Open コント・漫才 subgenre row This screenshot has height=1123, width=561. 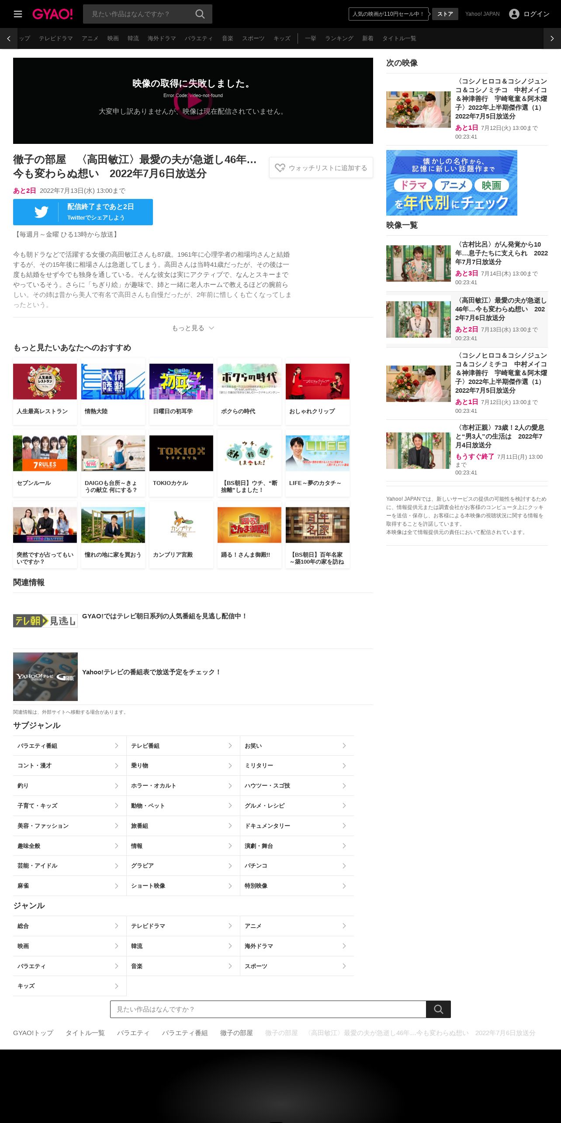(69, 766)
